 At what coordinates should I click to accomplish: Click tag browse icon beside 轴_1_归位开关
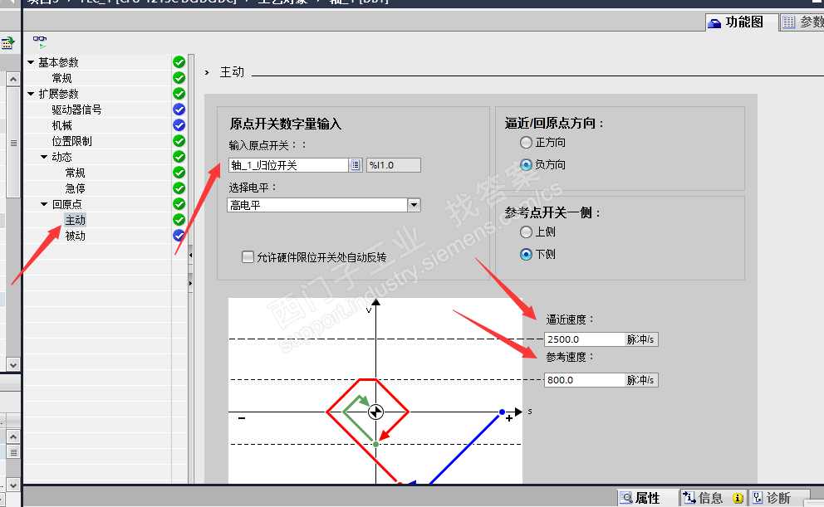(356, 165)
